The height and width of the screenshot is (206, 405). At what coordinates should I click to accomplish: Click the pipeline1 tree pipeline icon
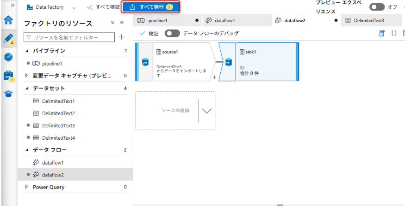36,63
